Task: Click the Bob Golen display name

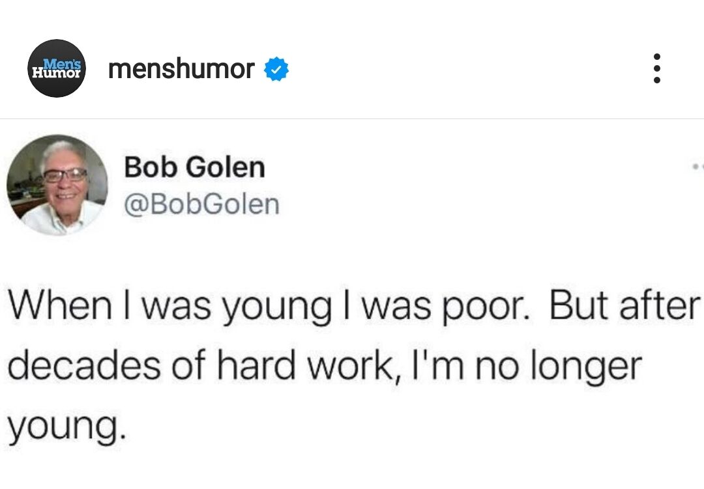Action: 194,167
